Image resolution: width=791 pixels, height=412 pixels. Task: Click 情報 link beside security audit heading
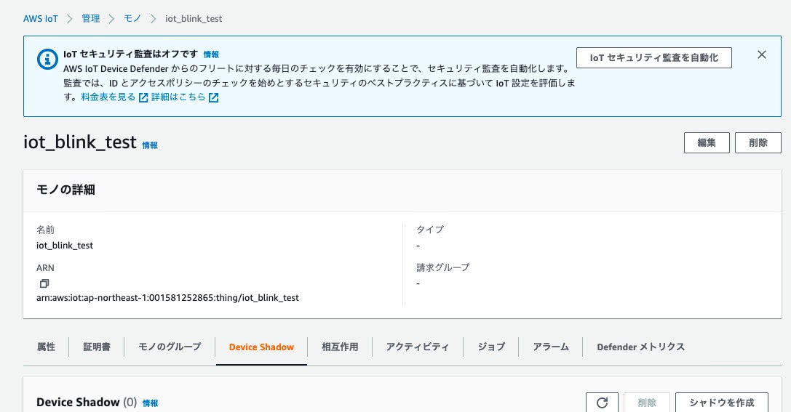tap(211, 54)
